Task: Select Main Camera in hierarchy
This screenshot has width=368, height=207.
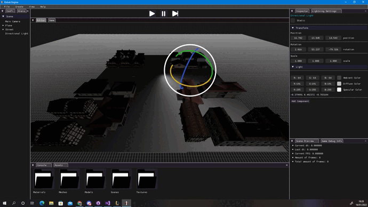Action: pos(13,21)
